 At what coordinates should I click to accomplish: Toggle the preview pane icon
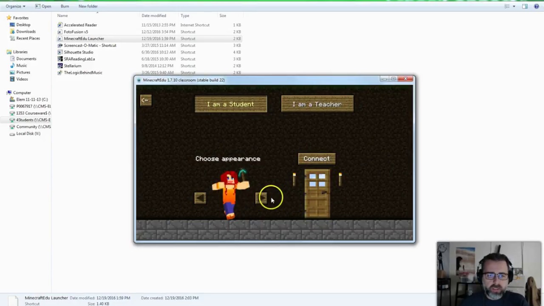tap(525, 6)
